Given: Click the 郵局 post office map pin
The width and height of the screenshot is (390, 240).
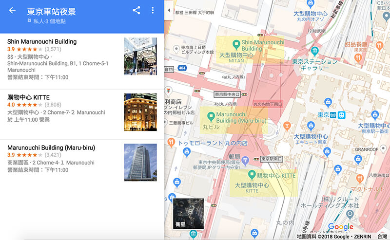Looking at the screenshot, I should click(245, 161).
